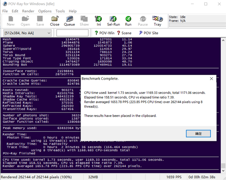The height and width of the screenshot is (180, 226).
Task: Click the 'True Type Font' statistics row
Action: 67,58
